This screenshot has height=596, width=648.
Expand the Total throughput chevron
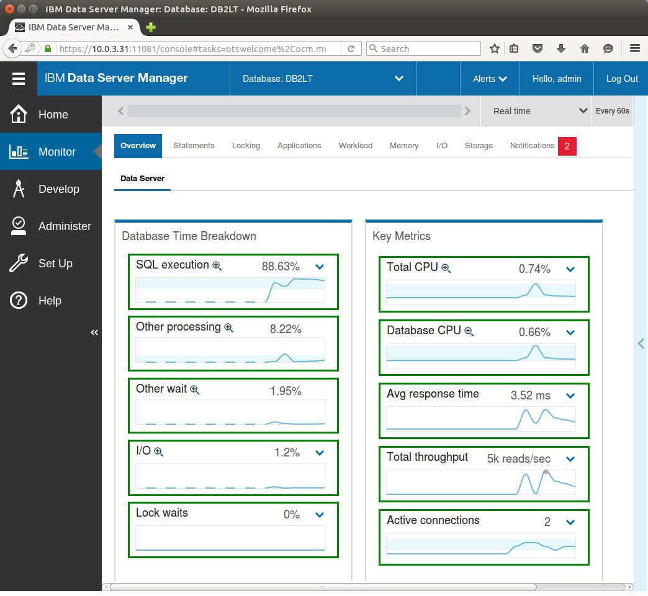570,459
